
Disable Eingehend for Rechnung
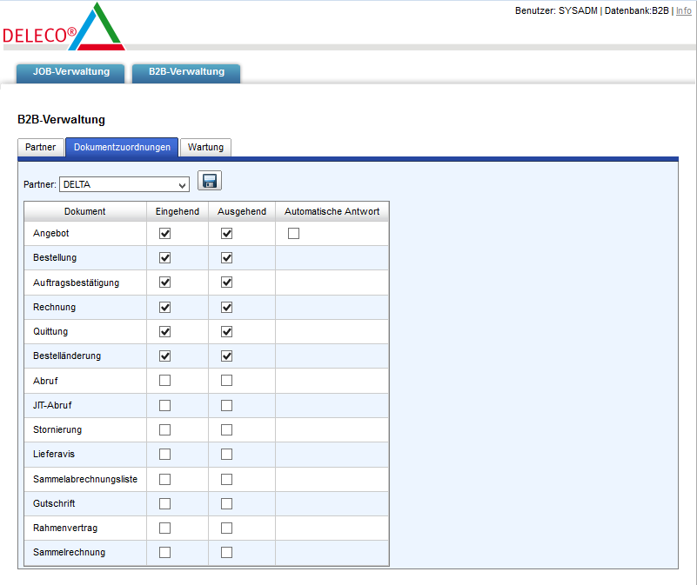point(165,307)
